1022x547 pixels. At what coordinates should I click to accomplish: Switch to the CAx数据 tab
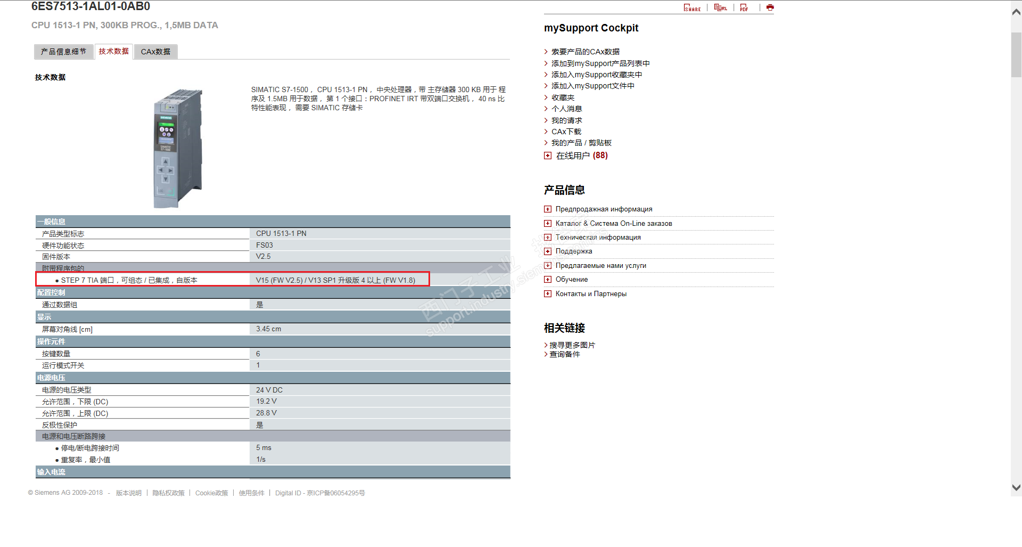[x=155, y=52]
